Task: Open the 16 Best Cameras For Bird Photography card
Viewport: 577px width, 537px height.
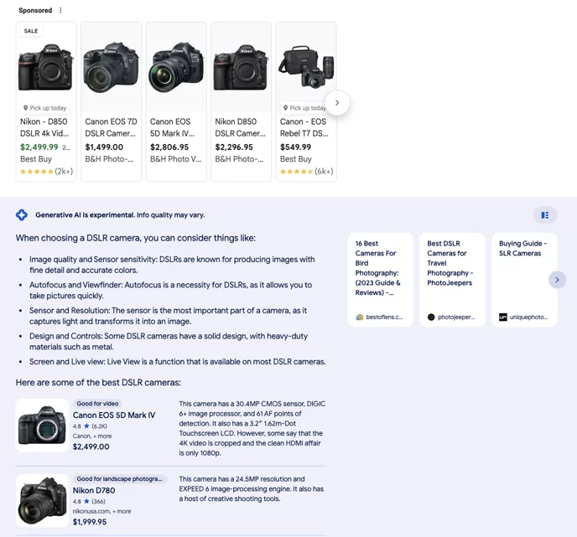Action: pos(381,280)
